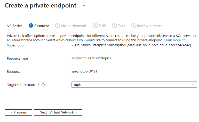This screenshot has height=122, width=199.
Task: Click the checkmark icon beside Basics
Action: click(x=9, y=26)
